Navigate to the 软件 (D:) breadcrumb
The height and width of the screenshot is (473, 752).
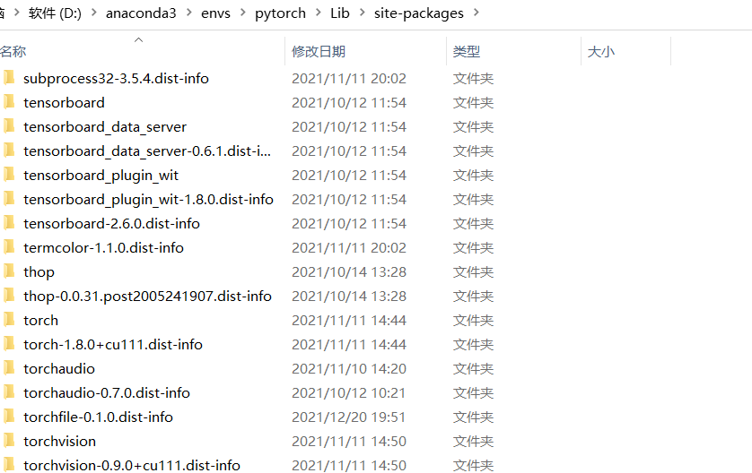tap(55, 13)
